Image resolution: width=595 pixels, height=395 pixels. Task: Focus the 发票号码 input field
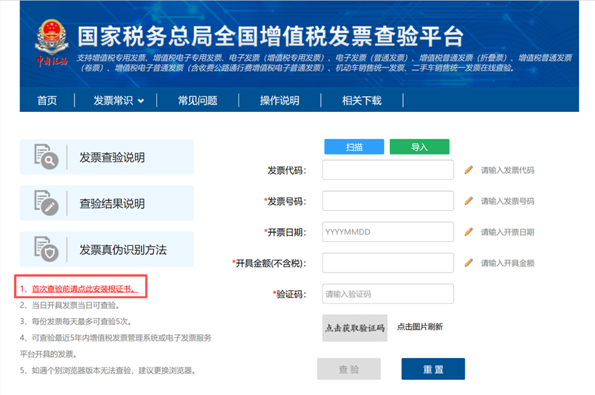click(x=388, y=201)
